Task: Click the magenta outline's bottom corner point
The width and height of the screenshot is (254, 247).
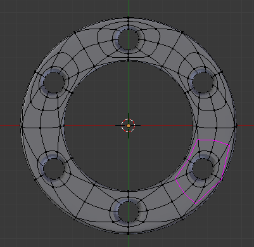Action: click(196, 204)
